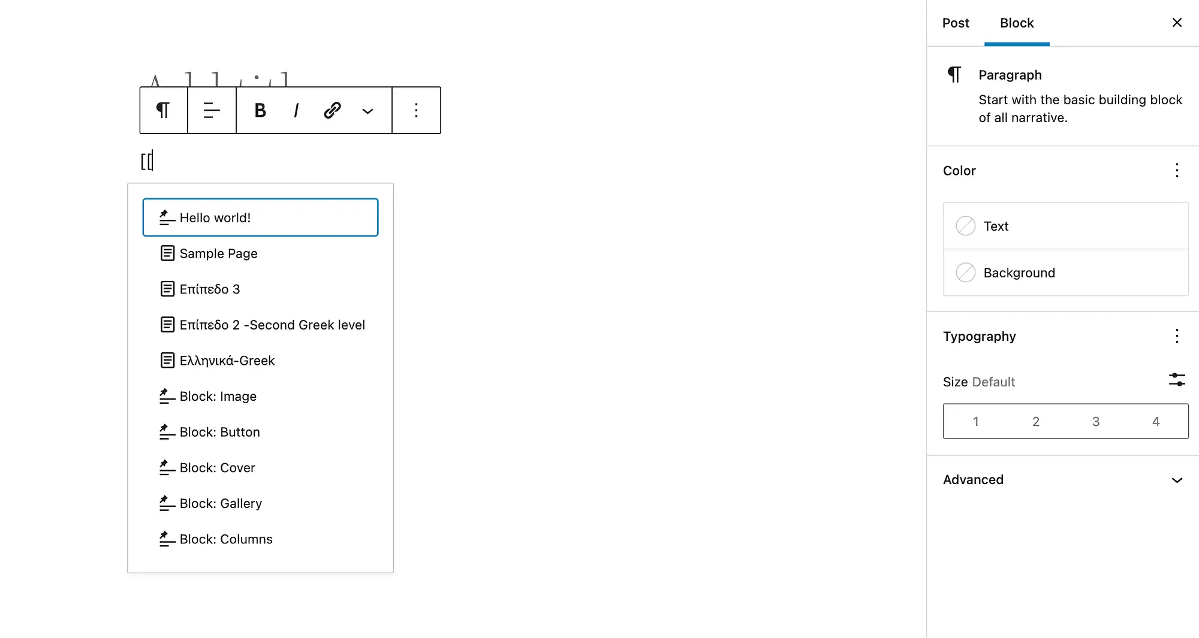The height and width of the screenshot is (638, 1199).
Task: Select the Block: Columns post suggestion
Action: [260, 539]
